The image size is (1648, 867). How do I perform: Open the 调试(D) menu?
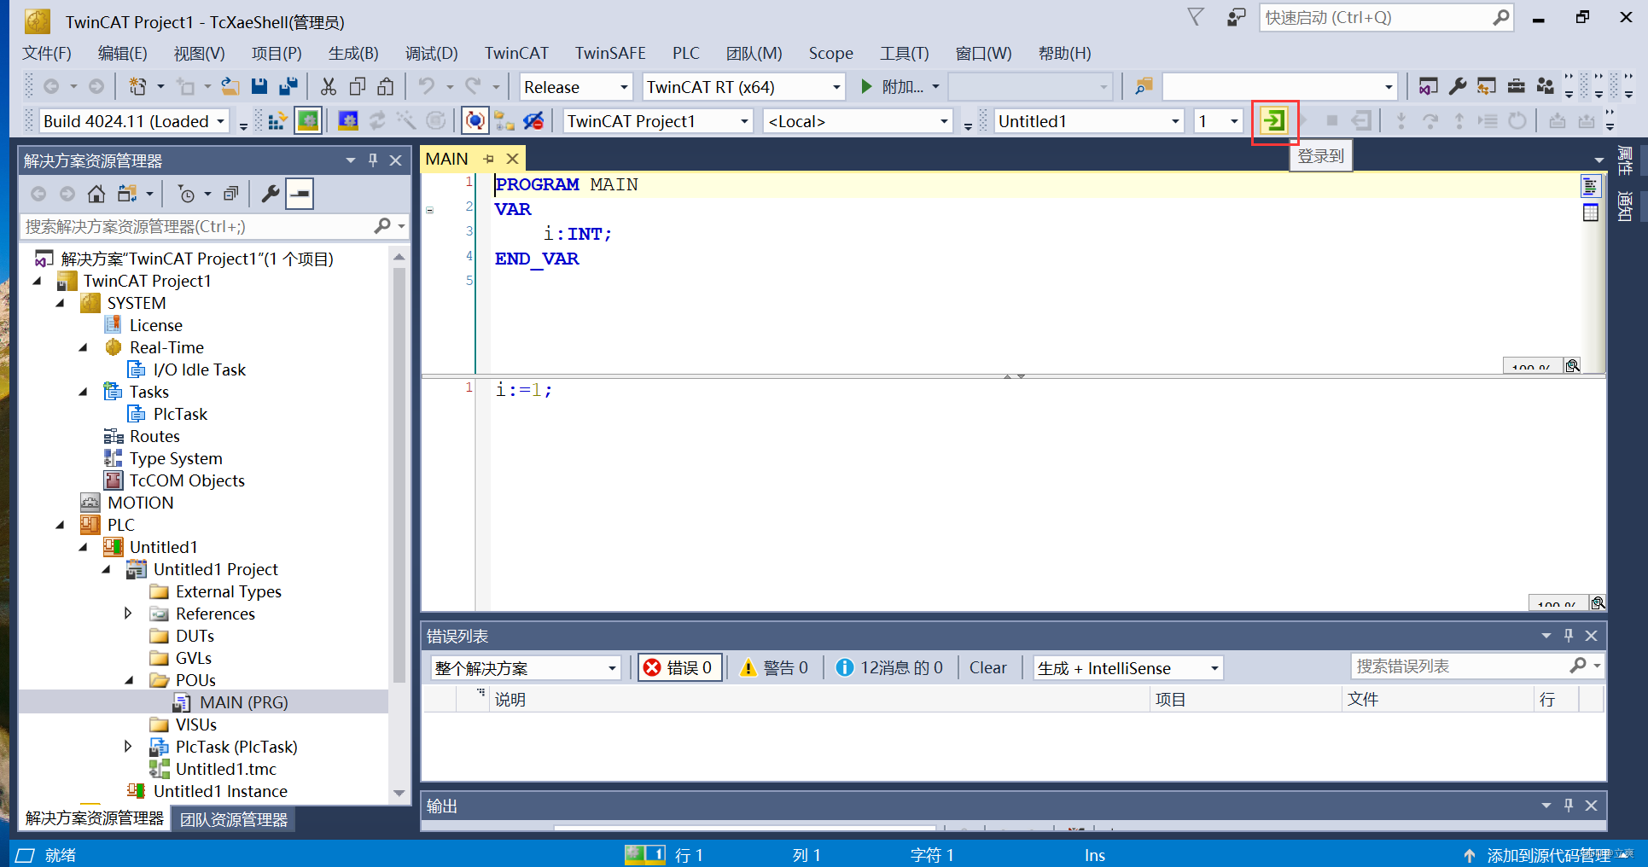431,53
